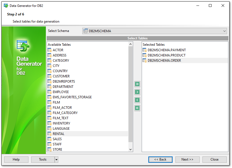Click the ADDRESS table icon
The height and width of the screenshot is (168, 232).
point(49,55)
